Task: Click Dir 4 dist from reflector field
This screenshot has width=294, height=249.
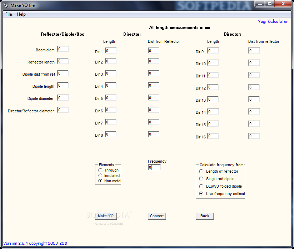Action: [154, 85]
